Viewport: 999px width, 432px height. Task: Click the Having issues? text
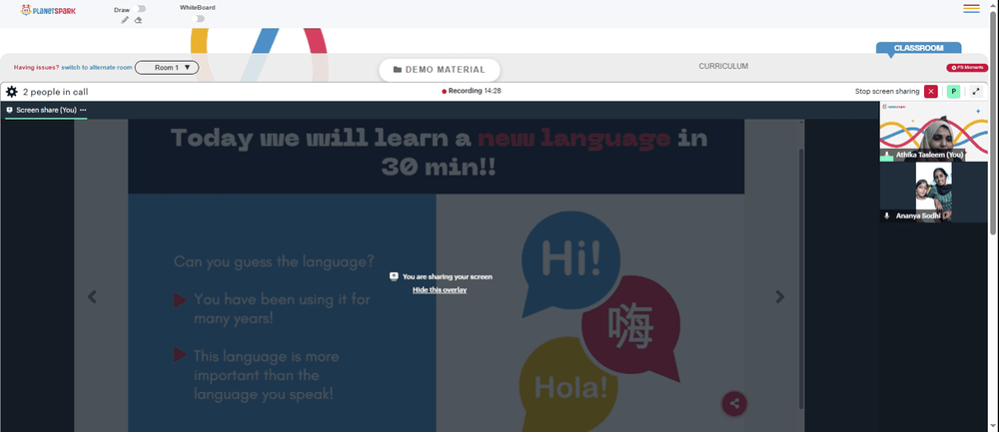click(36, 68)
